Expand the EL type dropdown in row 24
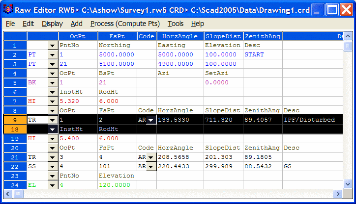The height and width of the screenshot is (204, 356). pos(53,185)
